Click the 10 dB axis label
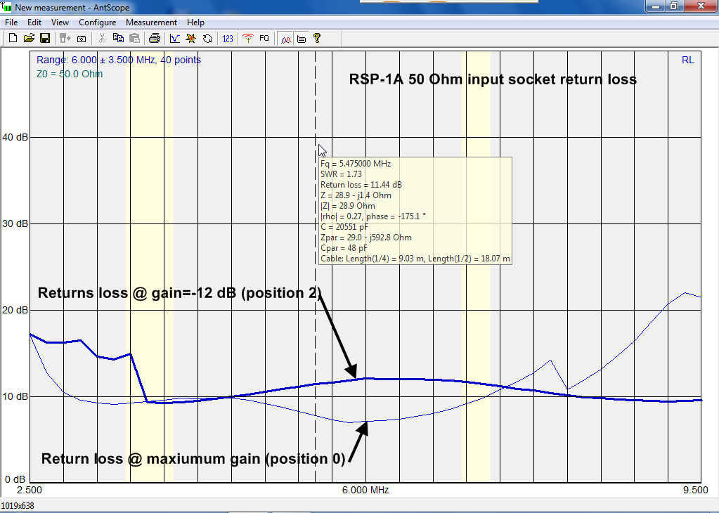The height and width of the screenshot is (513, 719). 15,396
